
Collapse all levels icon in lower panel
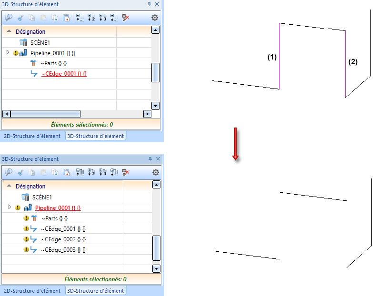[80, 172]
